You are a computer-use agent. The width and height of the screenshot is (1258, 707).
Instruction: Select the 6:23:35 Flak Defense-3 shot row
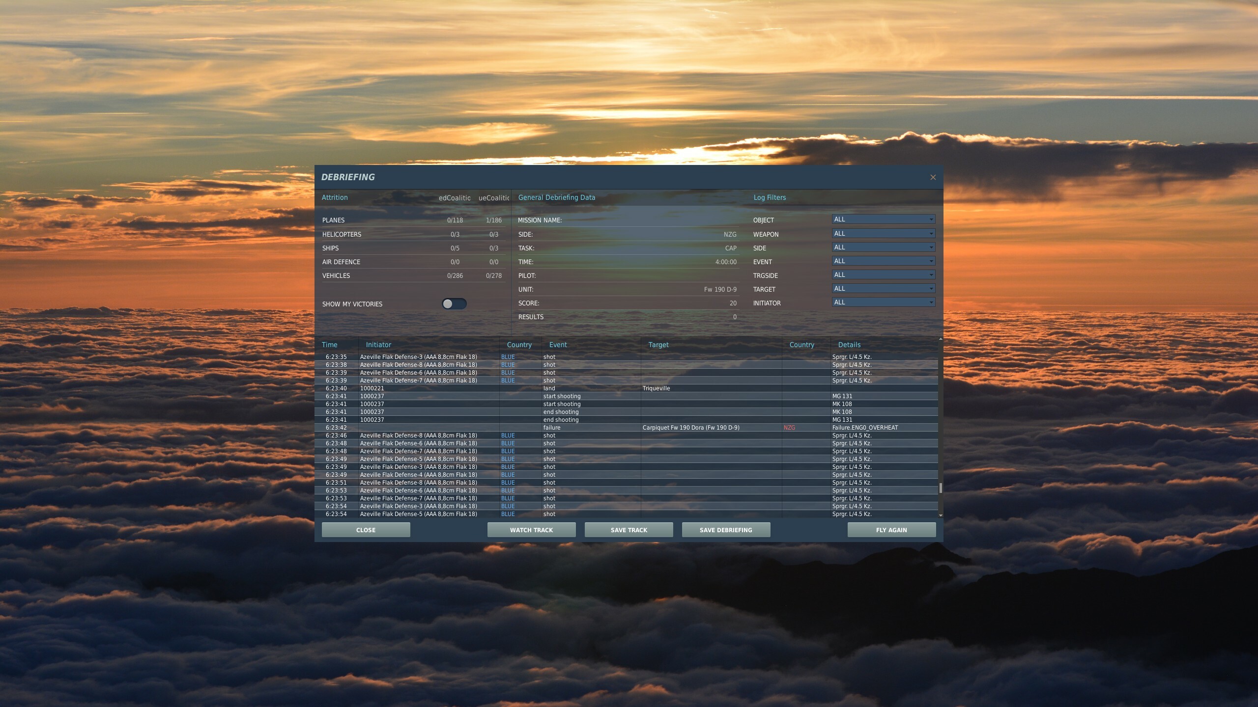[x=626, y=357]
